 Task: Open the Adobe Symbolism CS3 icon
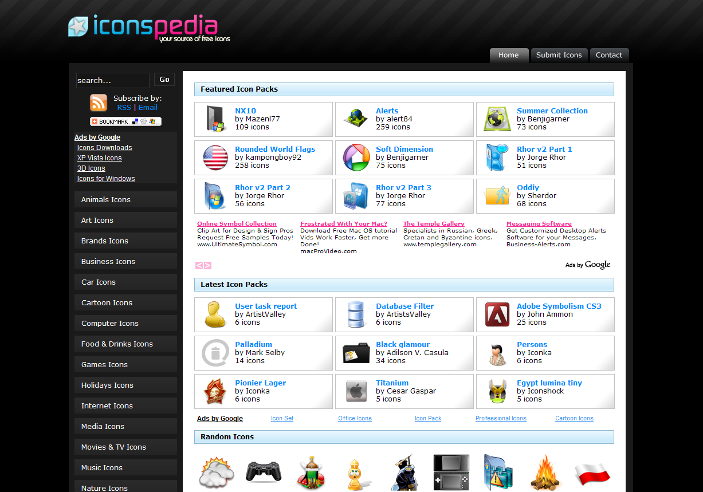497,314
